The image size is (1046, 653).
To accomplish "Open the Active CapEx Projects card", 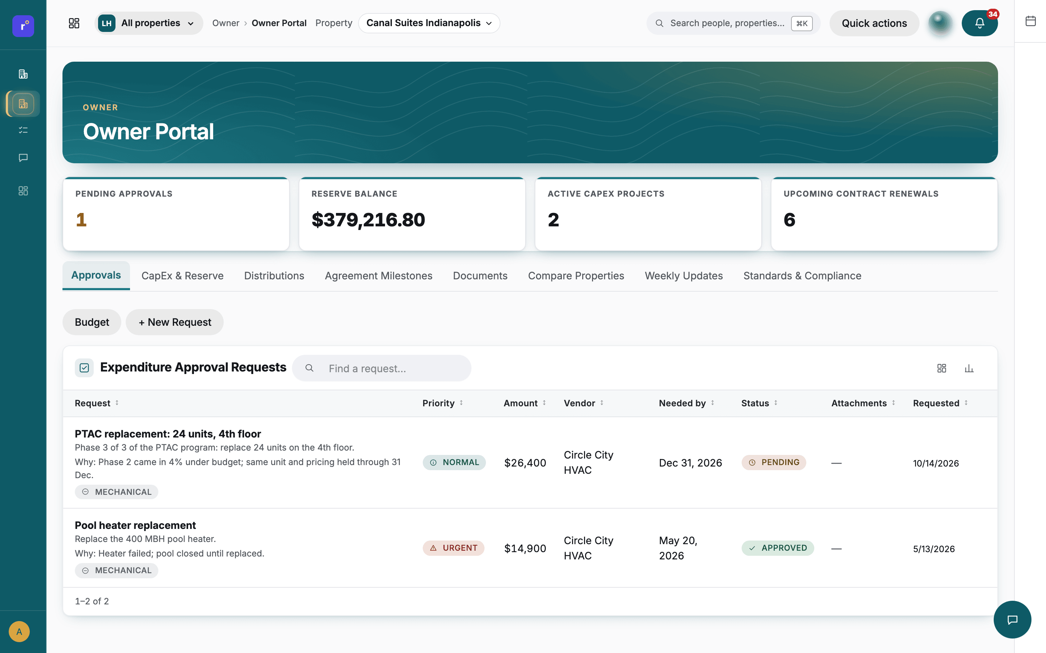I will coord(648,214).
